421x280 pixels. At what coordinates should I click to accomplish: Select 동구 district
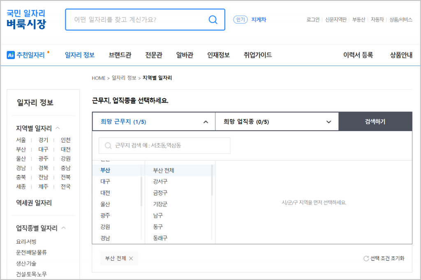pyautogui.click(x=158, y=227)
